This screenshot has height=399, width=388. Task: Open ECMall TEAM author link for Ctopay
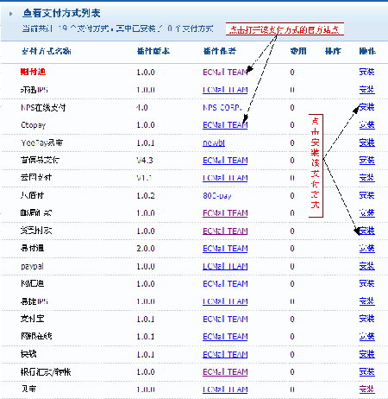coord(225,125)
